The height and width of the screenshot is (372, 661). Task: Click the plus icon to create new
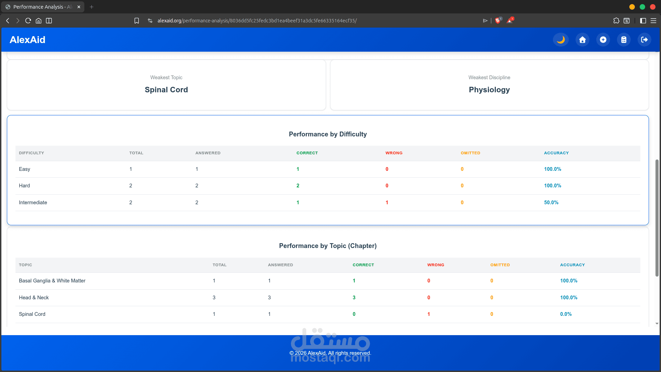click(x=603, y=40)
